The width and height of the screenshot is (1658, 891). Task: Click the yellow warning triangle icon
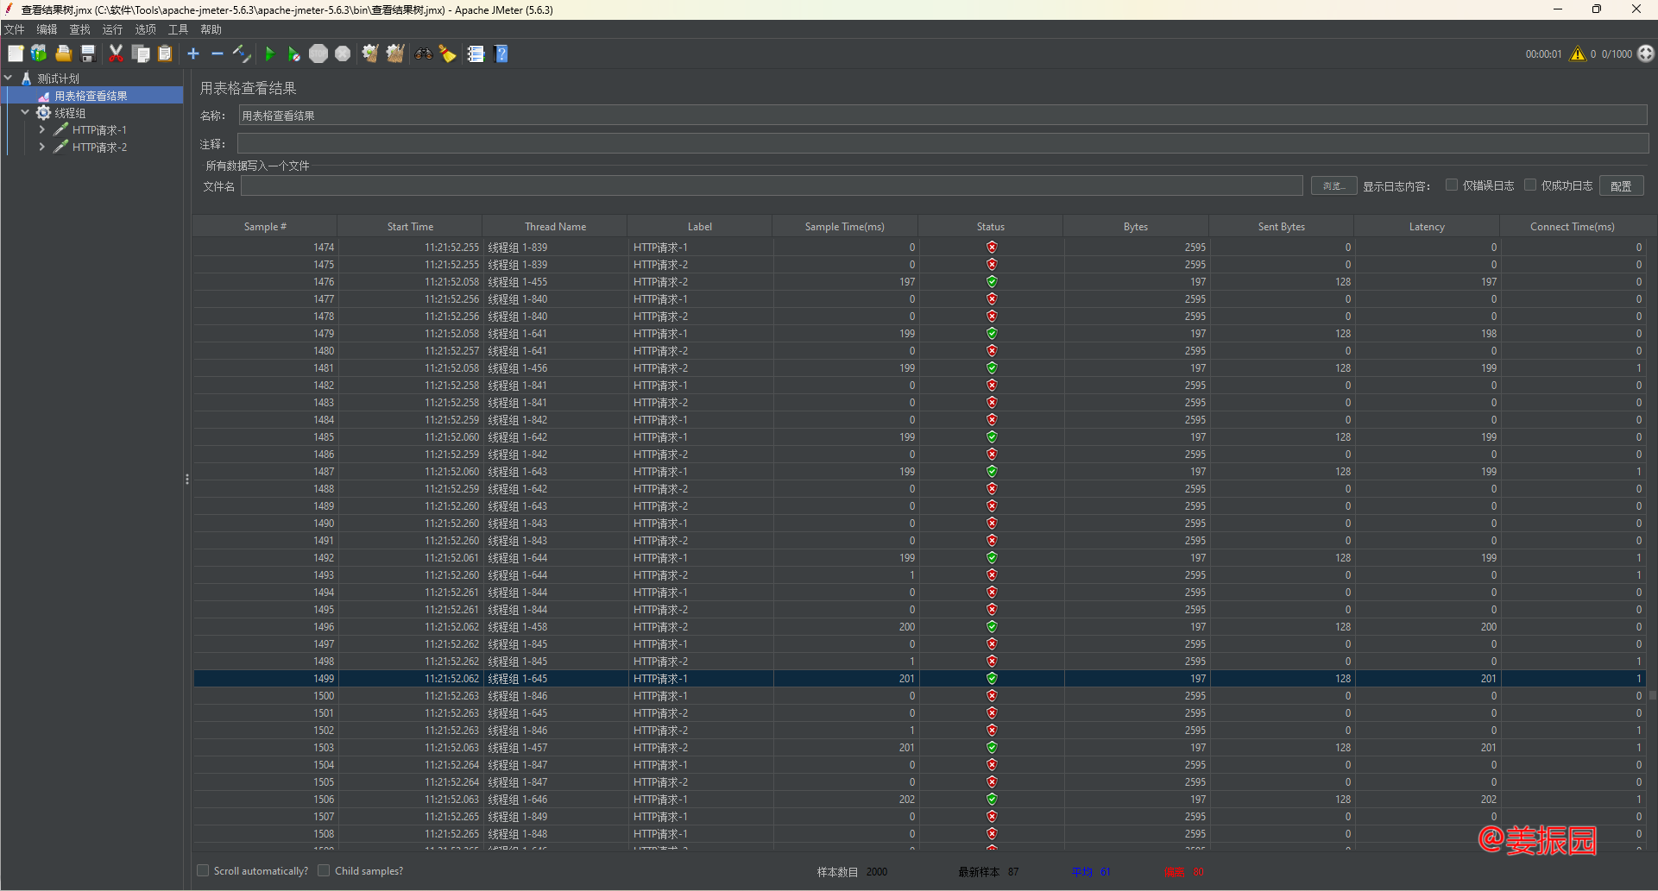1578,53
